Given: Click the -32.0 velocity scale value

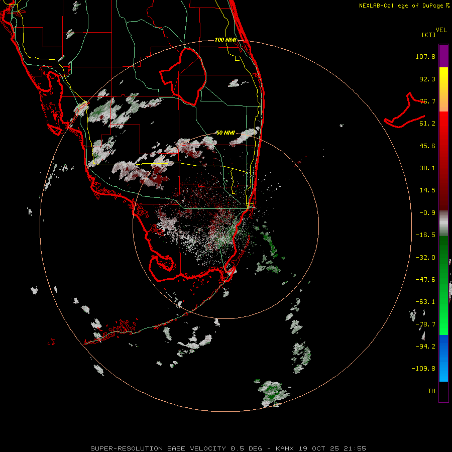Looking at the screenshot, I should pyautogui.click(x=425, y=258).
